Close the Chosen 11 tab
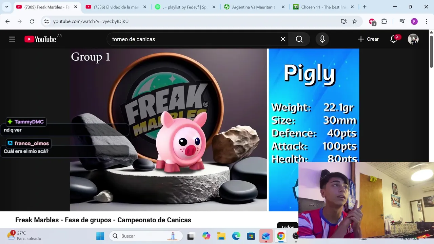This screenshot has width=434, height=244. pos(352,7)
